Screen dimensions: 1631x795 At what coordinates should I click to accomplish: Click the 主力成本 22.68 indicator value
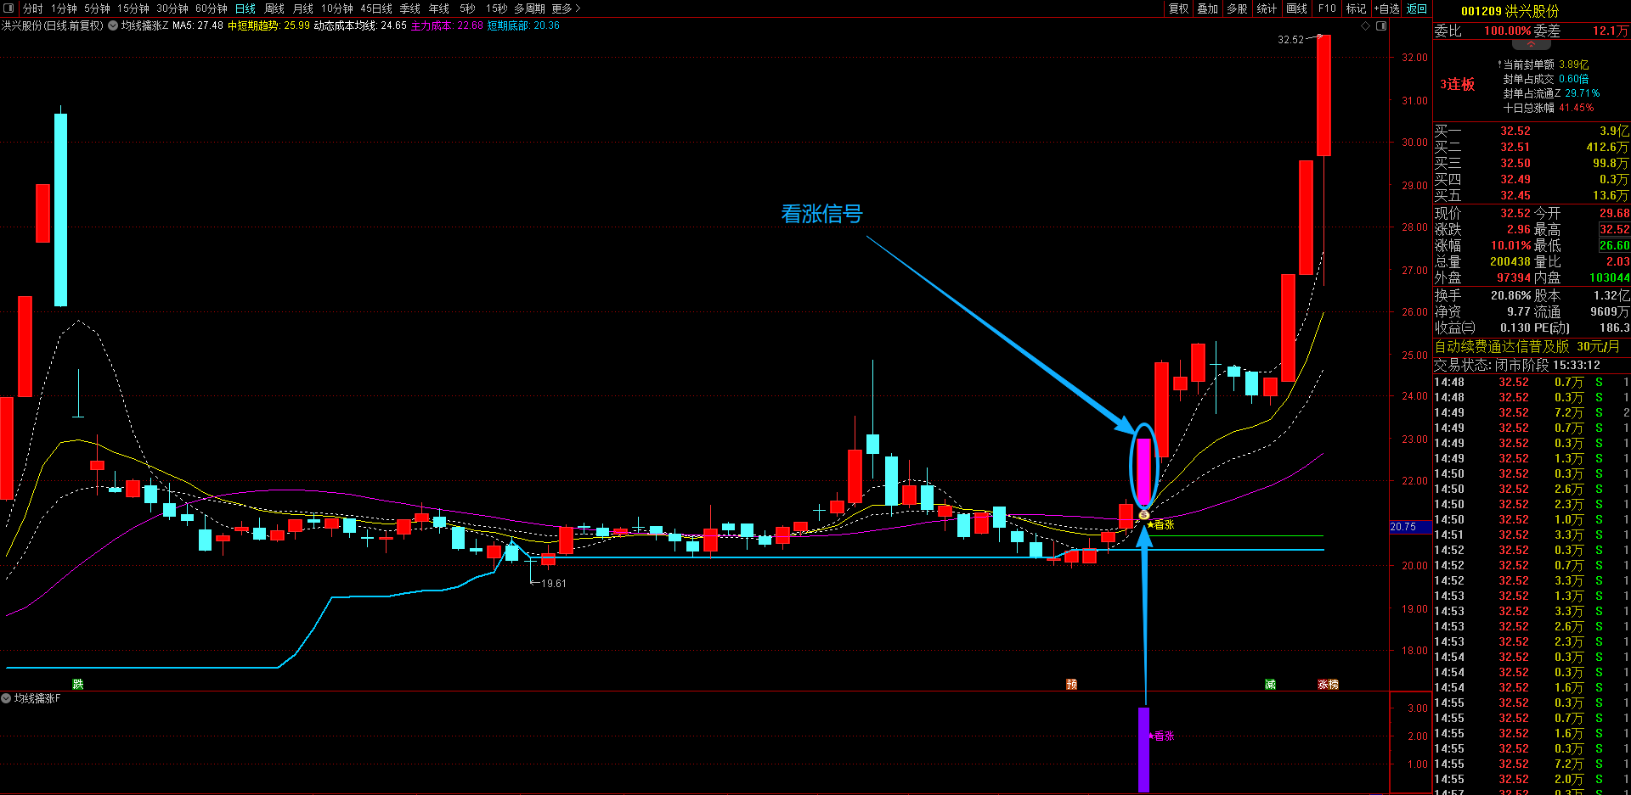click(x=447, y=25)
